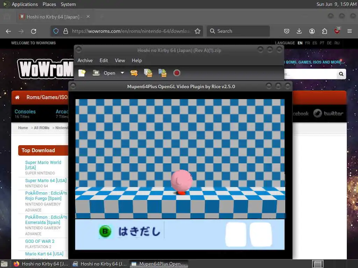Click the uBlock Origin extension icon
Screen dimensions: 358x268
click(337, 31)
